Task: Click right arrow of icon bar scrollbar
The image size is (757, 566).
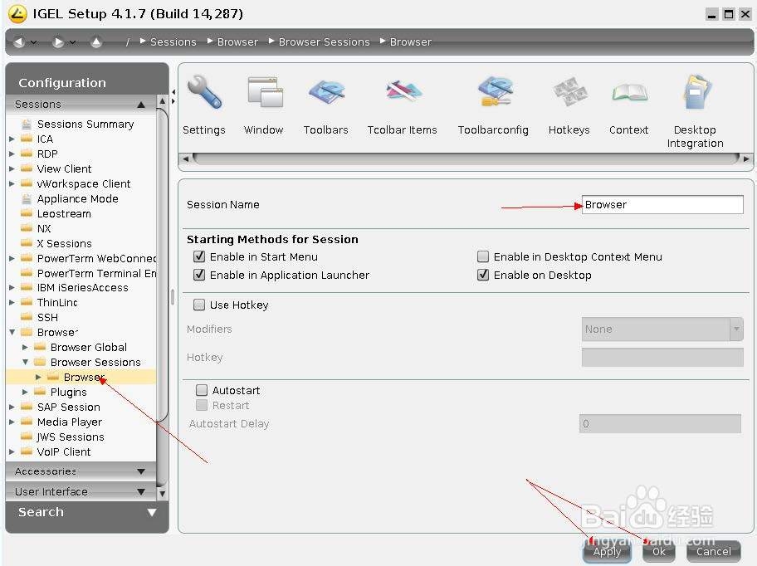Action: [x=746, y=159]
